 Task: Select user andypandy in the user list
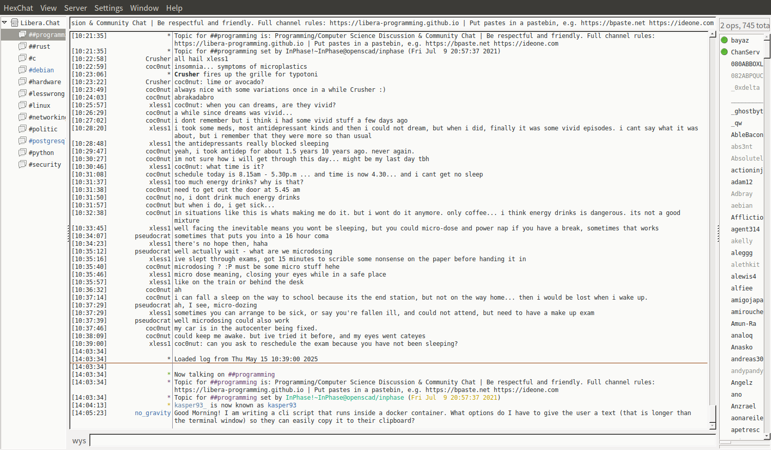coord(747,370)
